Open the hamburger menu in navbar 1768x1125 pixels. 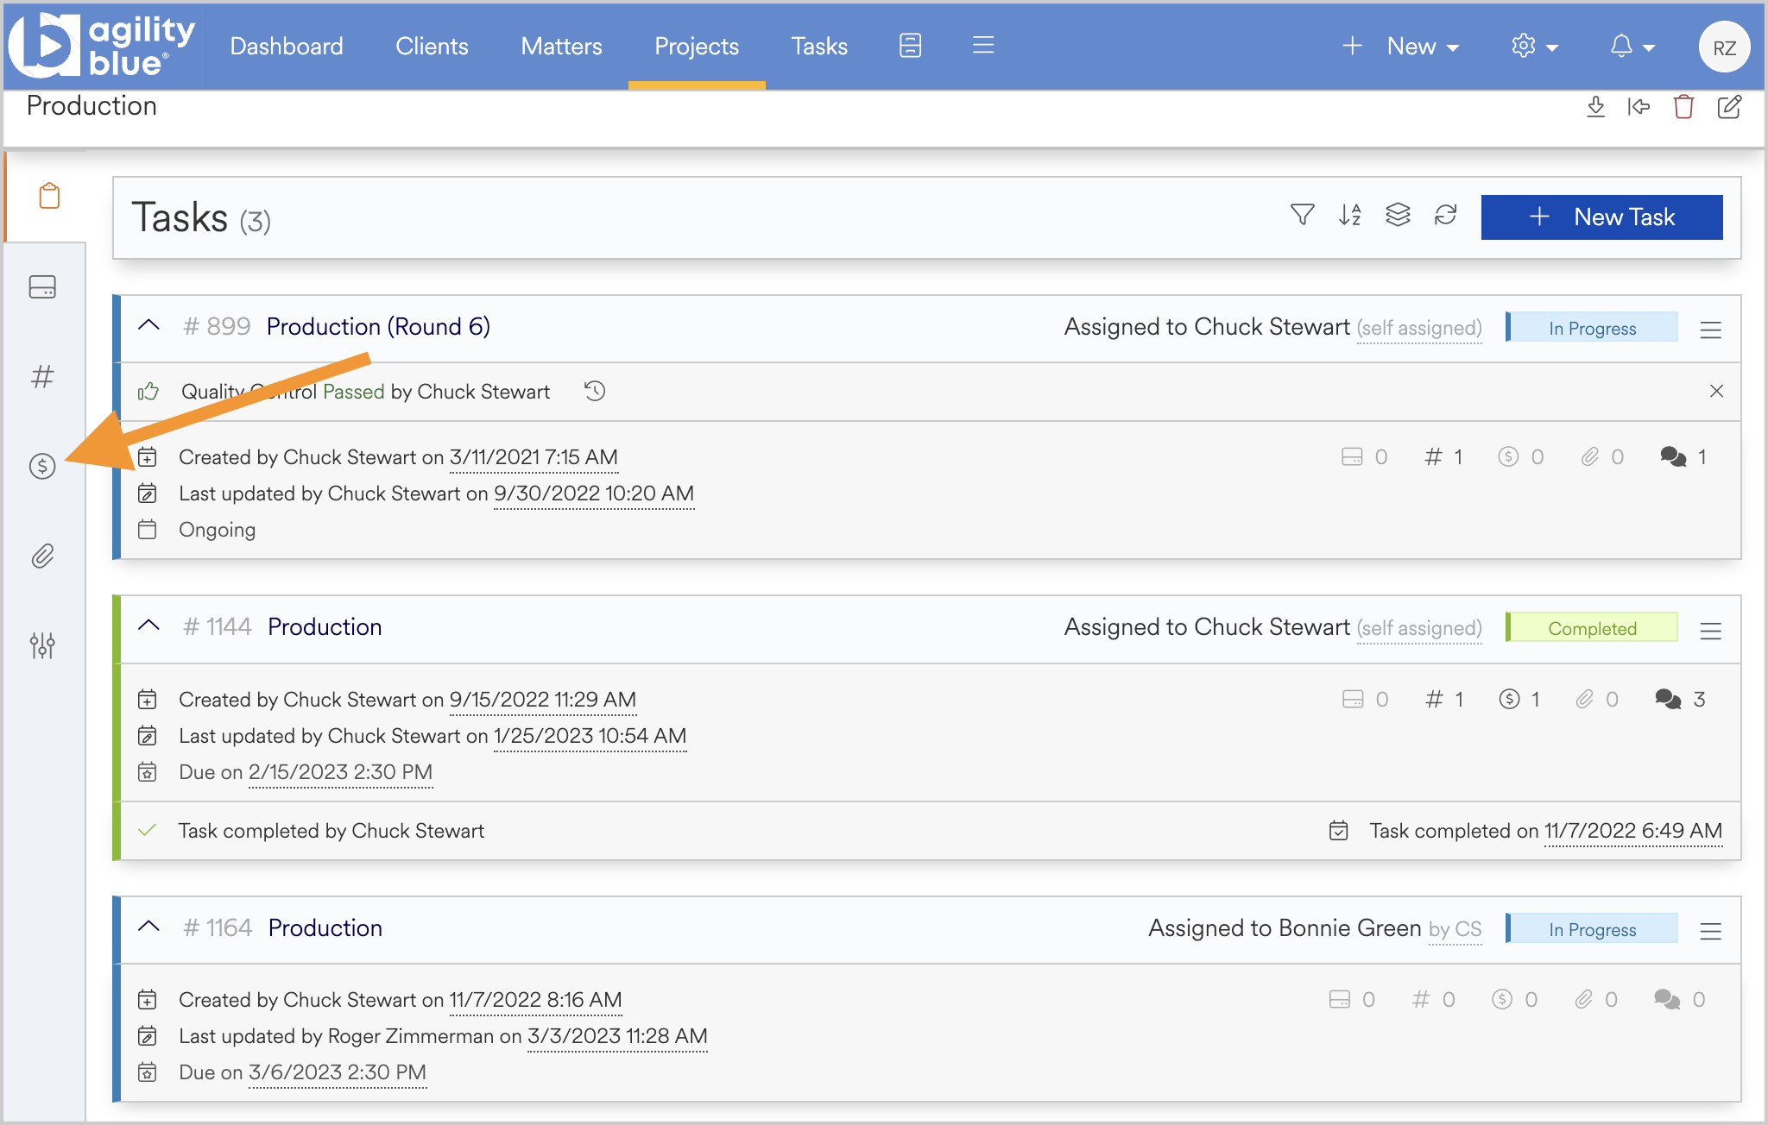983,45
